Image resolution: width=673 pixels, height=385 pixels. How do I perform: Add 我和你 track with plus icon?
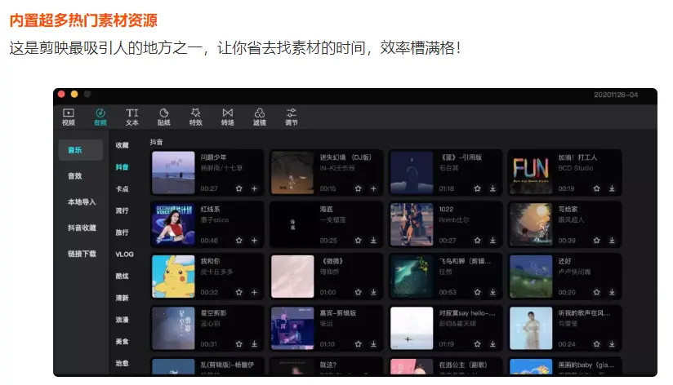(254, 292)
